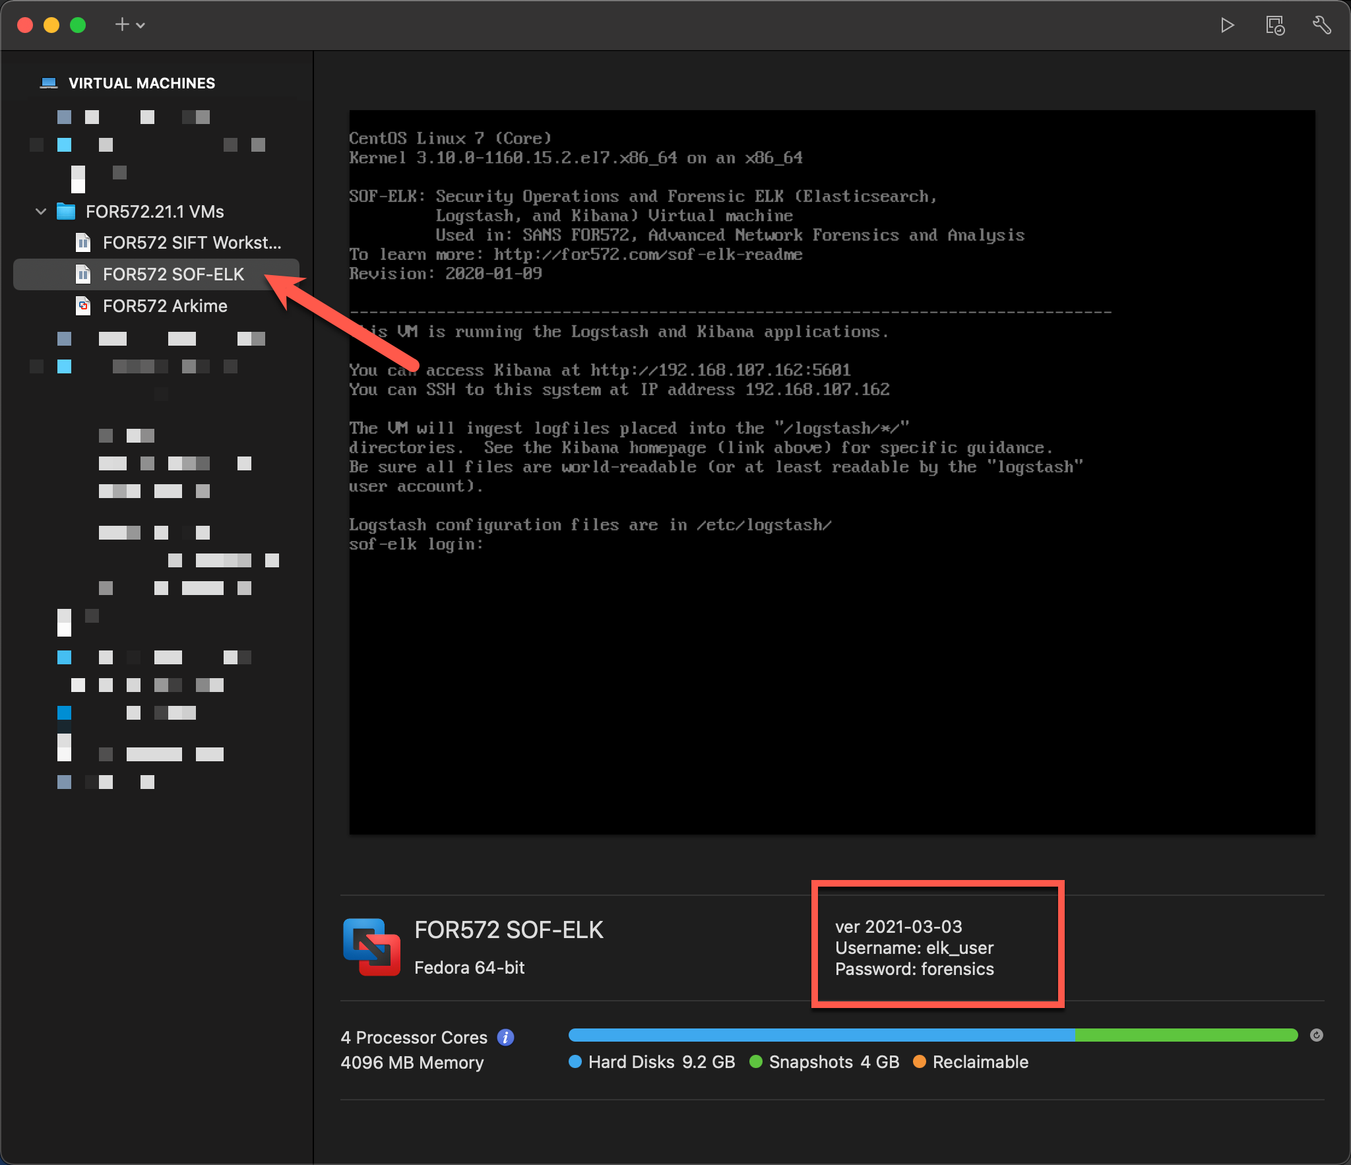1351x1165 pixels.
Task: Click the FOR572 Arkime document icon
Action: point(83,306)
